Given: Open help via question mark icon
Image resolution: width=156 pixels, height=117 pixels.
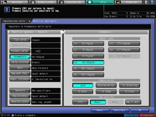Looking at the screenshot, I should pyautogui.click(x=152, y=2).
